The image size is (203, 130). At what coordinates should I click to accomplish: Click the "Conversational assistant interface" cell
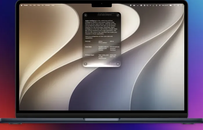[x=115, y=49]
